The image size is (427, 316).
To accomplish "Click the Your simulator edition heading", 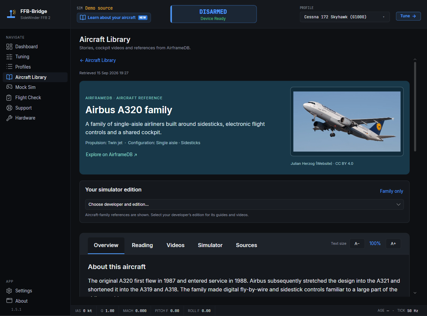I will [113, 189].
